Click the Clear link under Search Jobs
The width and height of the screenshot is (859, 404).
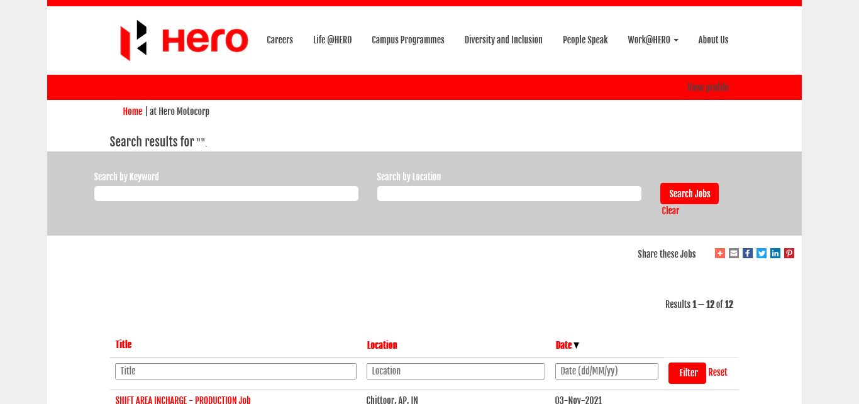670,211
